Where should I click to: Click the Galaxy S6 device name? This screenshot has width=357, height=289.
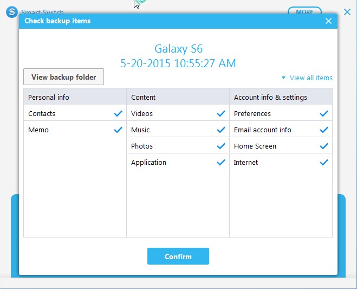[x=179, y=49]
